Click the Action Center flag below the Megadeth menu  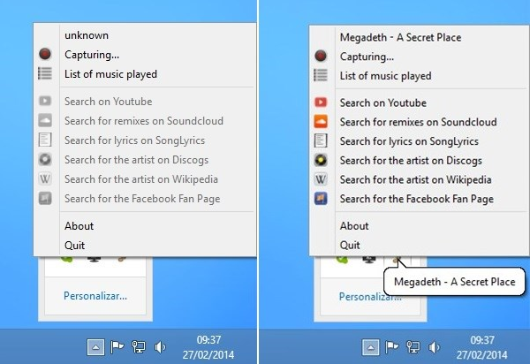(392, 347)
